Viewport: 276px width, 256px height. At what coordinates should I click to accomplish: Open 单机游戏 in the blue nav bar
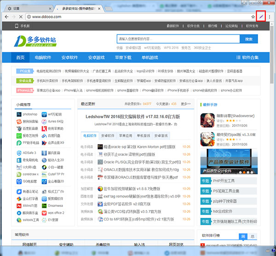[150, 57]
